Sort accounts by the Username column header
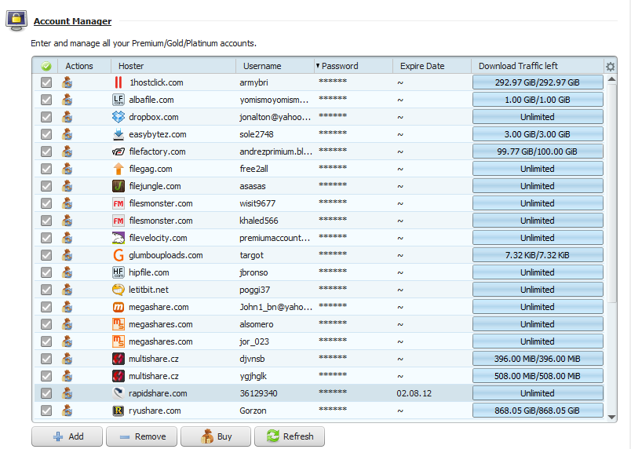This screenshot has width=631, height=449. pos(275,66)
